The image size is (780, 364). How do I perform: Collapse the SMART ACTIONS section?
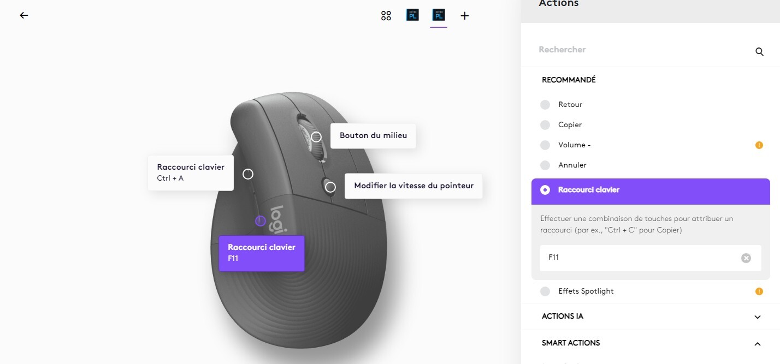coord(757,344)
